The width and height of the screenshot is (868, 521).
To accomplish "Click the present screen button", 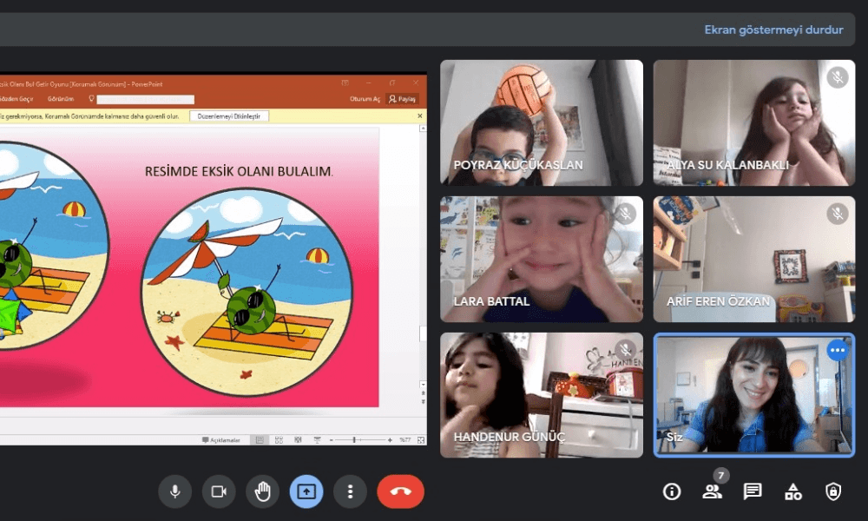I will coord(306,491).
